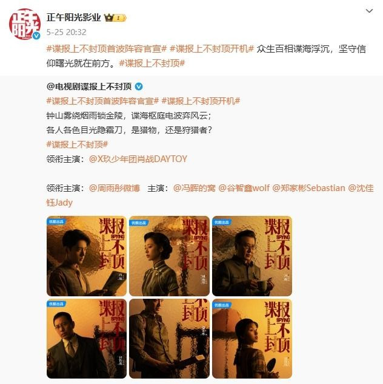Click the 优酷出品 tag on the first poster
The width and height of the screenshot is (383, 384).
56,222
